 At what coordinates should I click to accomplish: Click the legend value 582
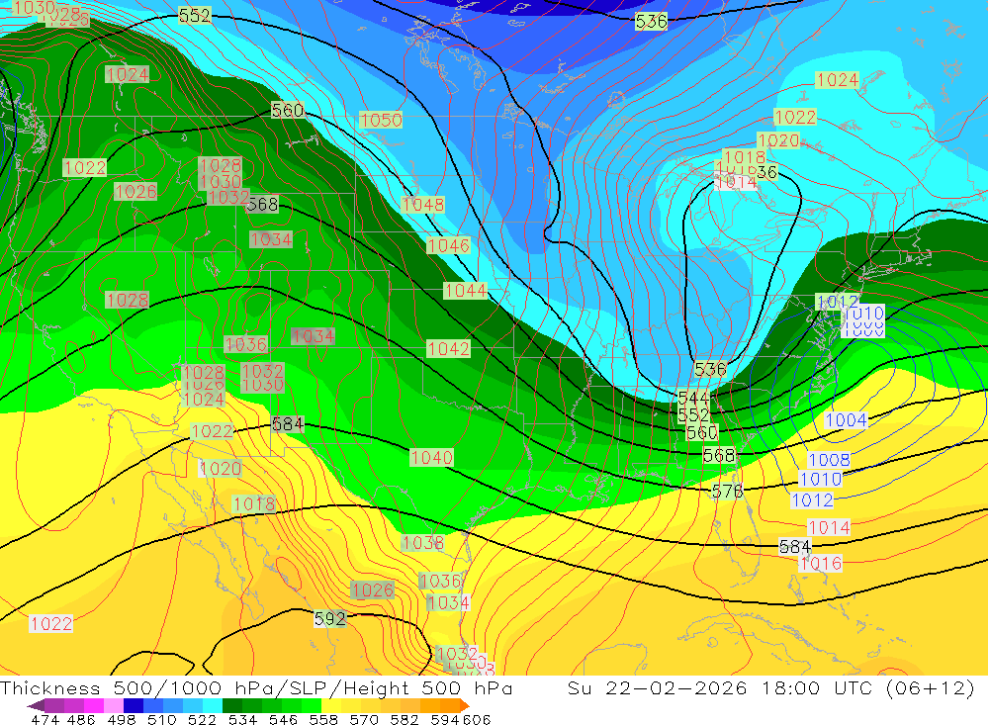pyautogui.click(x=404, y=719)
